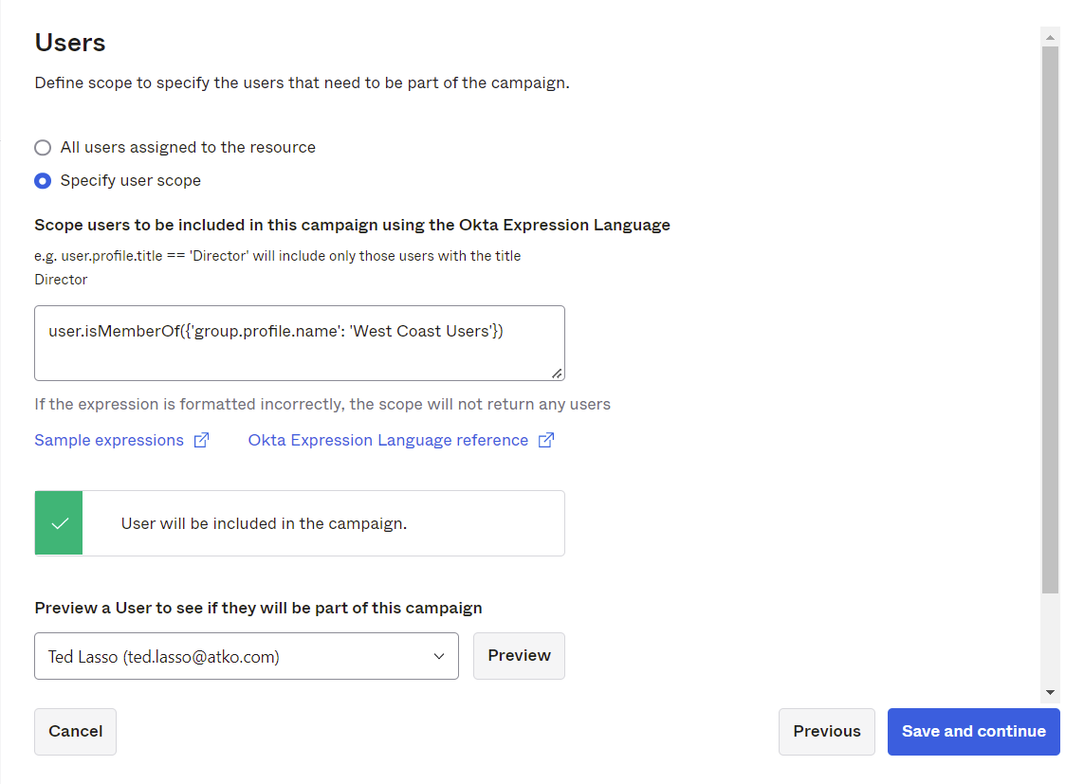Click the "User will be included" result banner
Viewport: 1084px width, 784px height.
click(x=322, y=523)
